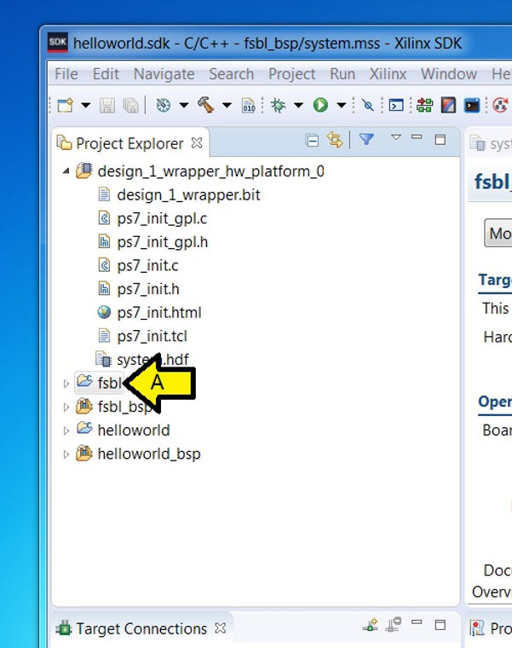Click the Build hammer icon
Viewport: 512px width, 648px height.
205,106
